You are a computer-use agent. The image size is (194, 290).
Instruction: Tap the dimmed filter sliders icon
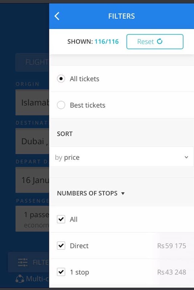point(23,262)
